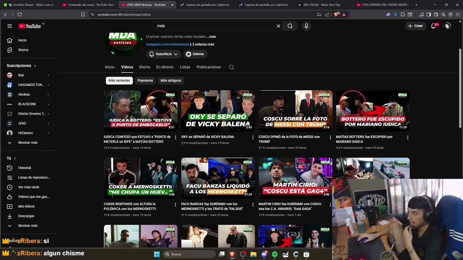The height and width of the screenshot is (260, 463).
Task: Open options for COSCU OPINÓ video
Action: pyautogui.click(x=330, y=138)
